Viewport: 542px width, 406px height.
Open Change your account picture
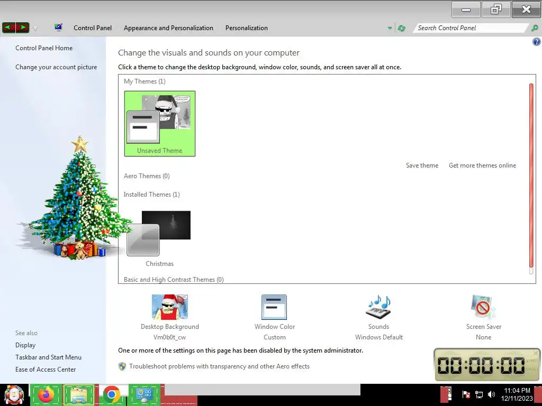56,67
